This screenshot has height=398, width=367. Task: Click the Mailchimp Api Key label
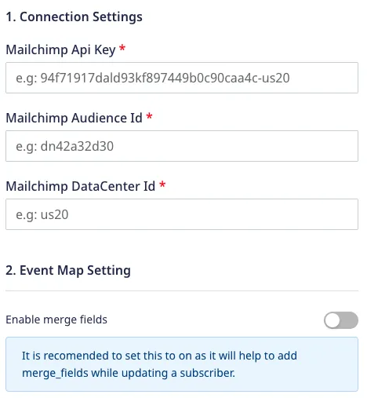click(x=60, y=49)
